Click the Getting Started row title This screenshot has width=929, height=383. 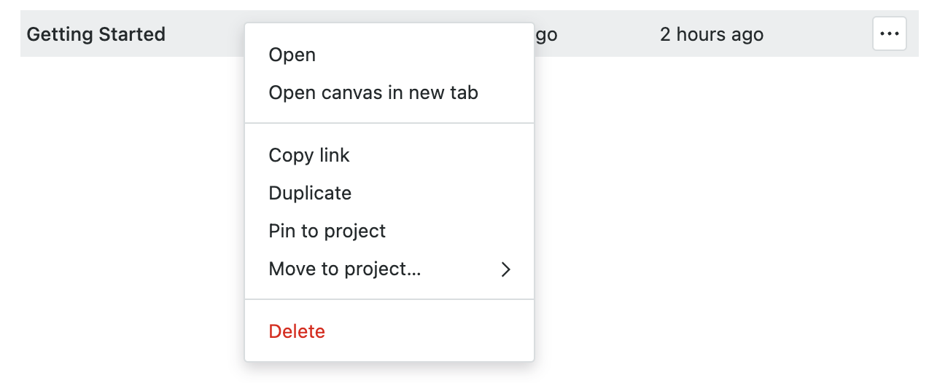pos(96,34)
